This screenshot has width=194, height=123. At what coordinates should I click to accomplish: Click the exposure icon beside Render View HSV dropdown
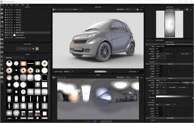pos(137,9)
